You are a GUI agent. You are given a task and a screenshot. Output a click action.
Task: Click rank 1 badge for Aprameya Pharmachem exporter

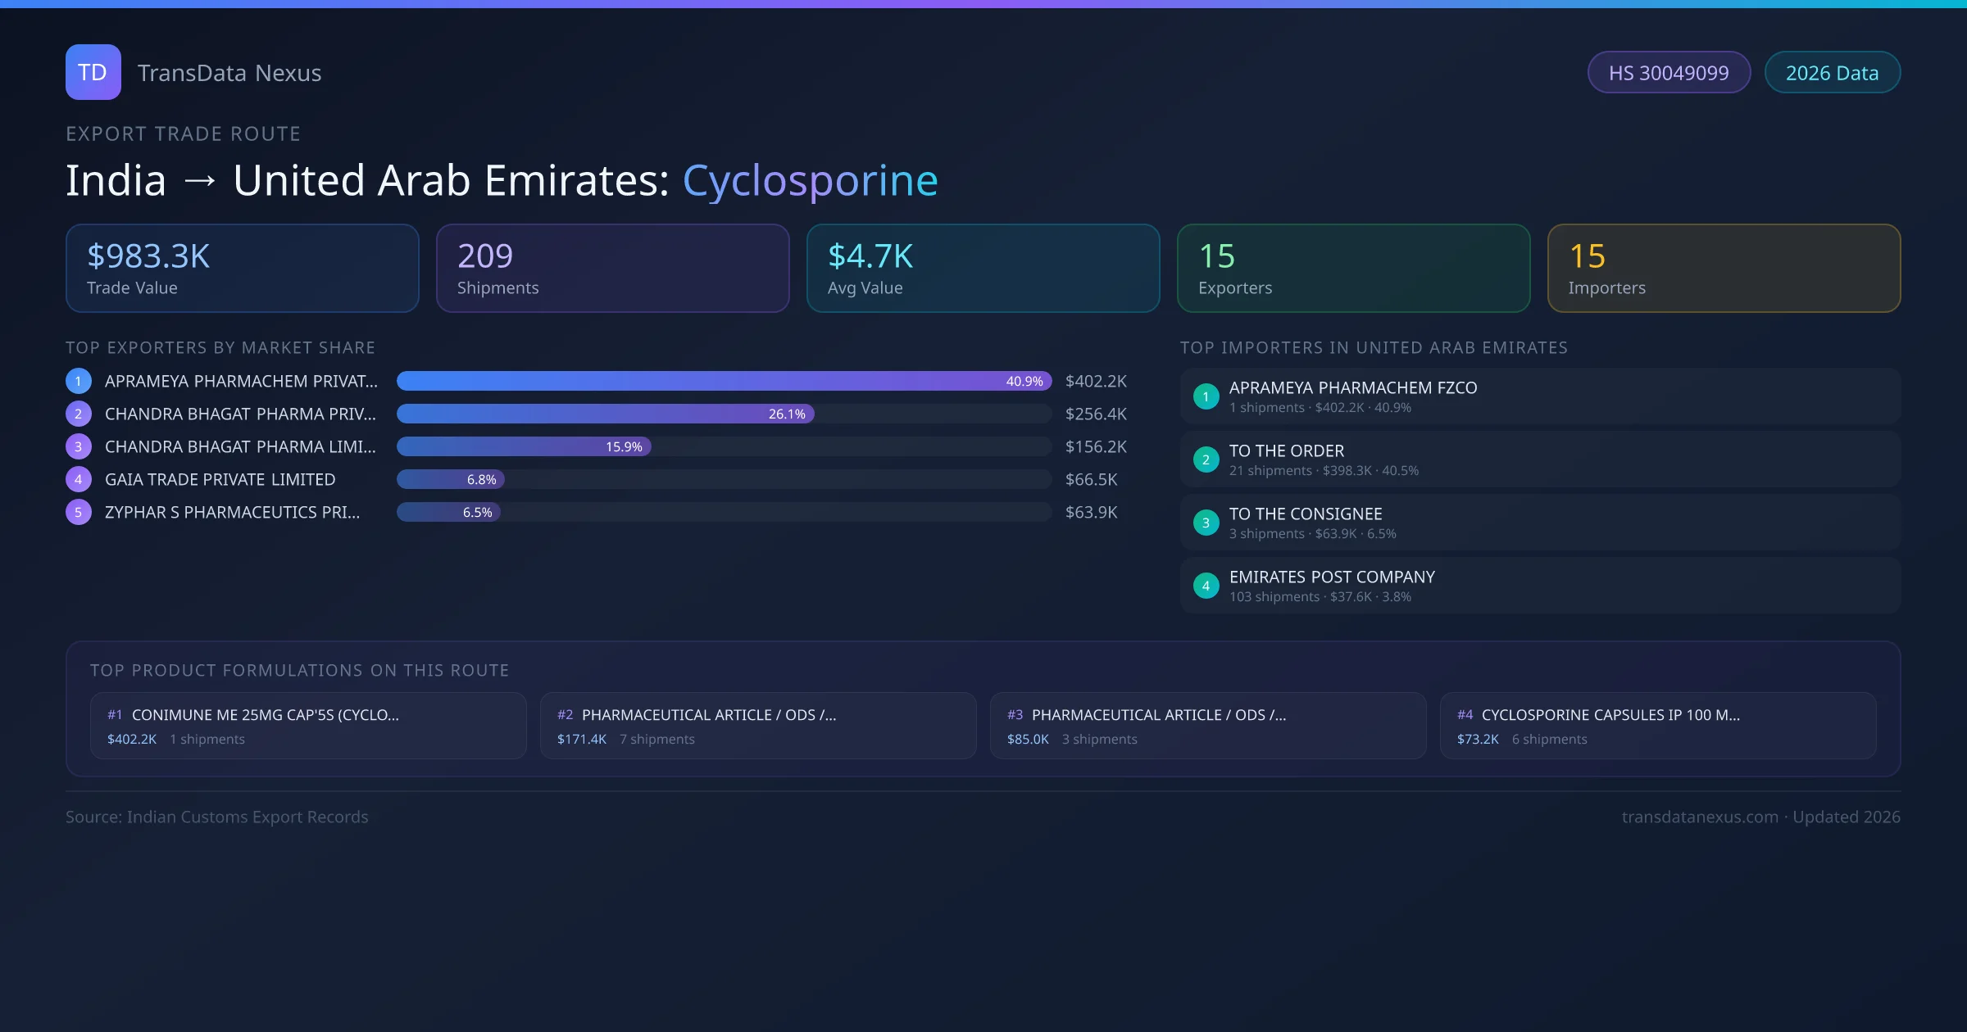coord(79,381)
